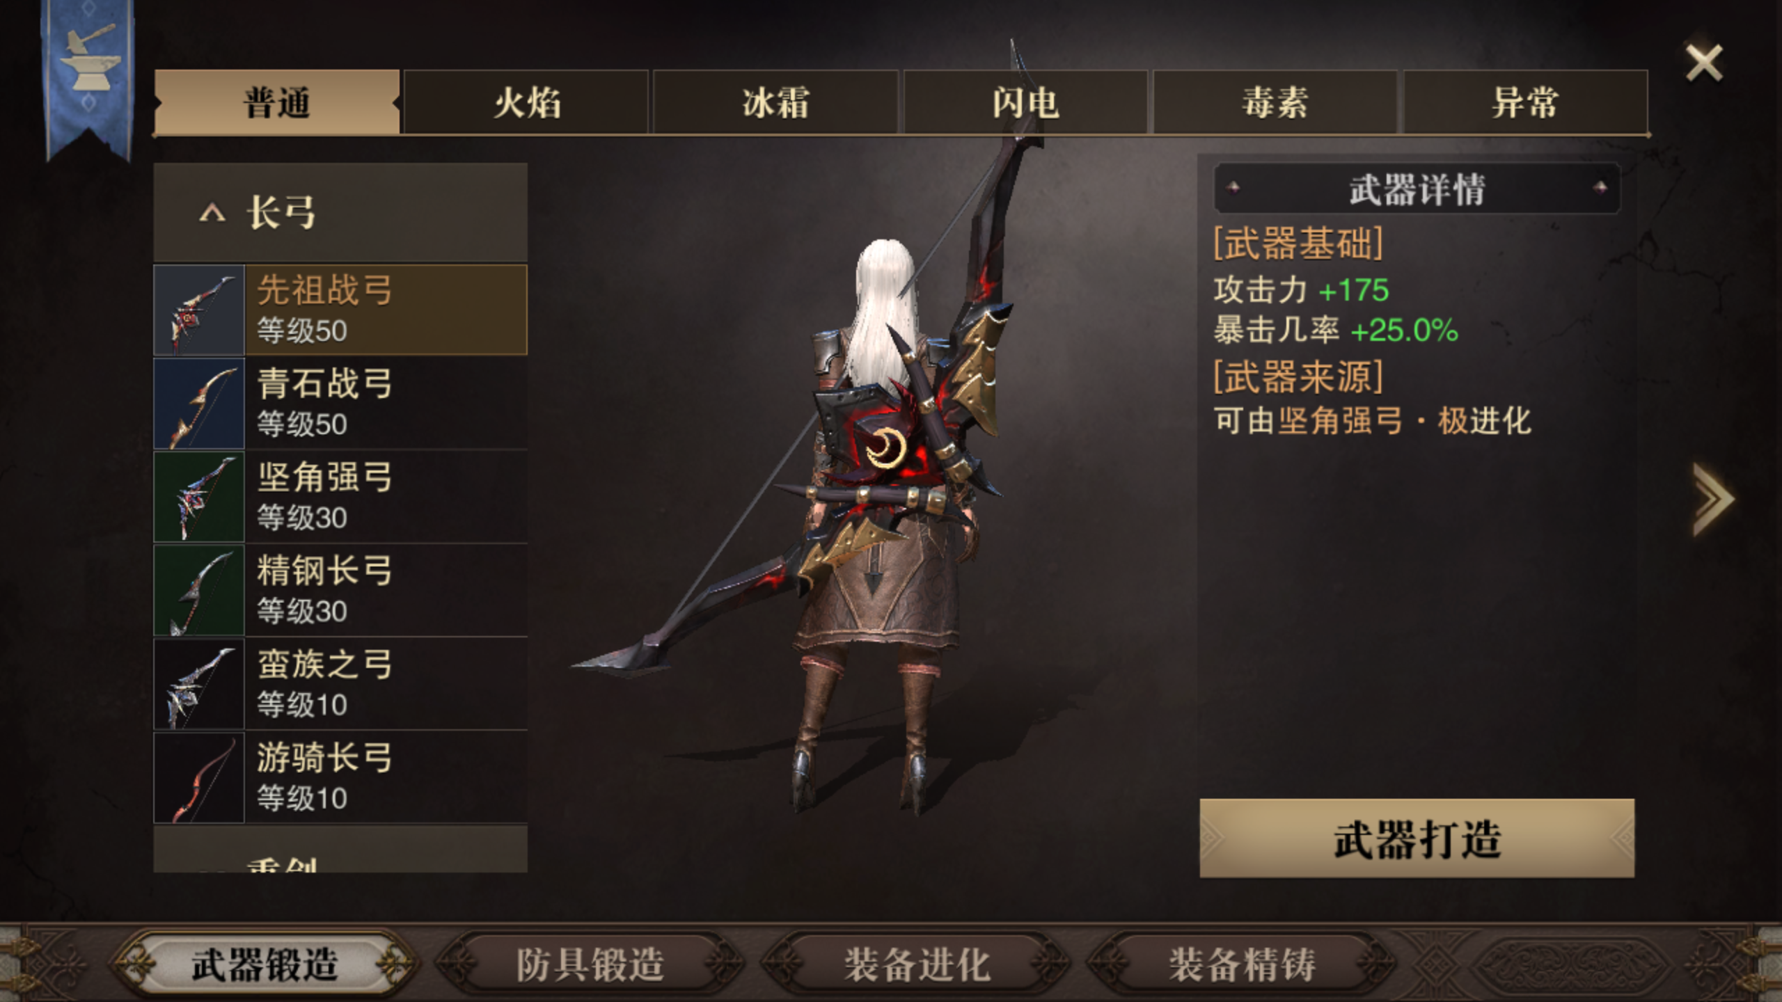Open the 异常 element tab
Viewport: 1782px width, 1002px height.
(x=1524, y=102)
